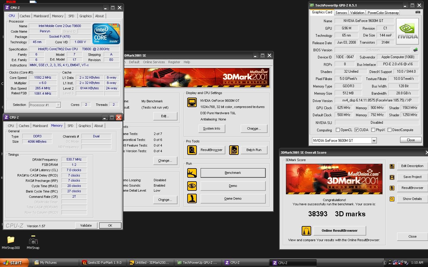Click the Demo eye icon in Run section
The image size is (428, 267).
192,186
